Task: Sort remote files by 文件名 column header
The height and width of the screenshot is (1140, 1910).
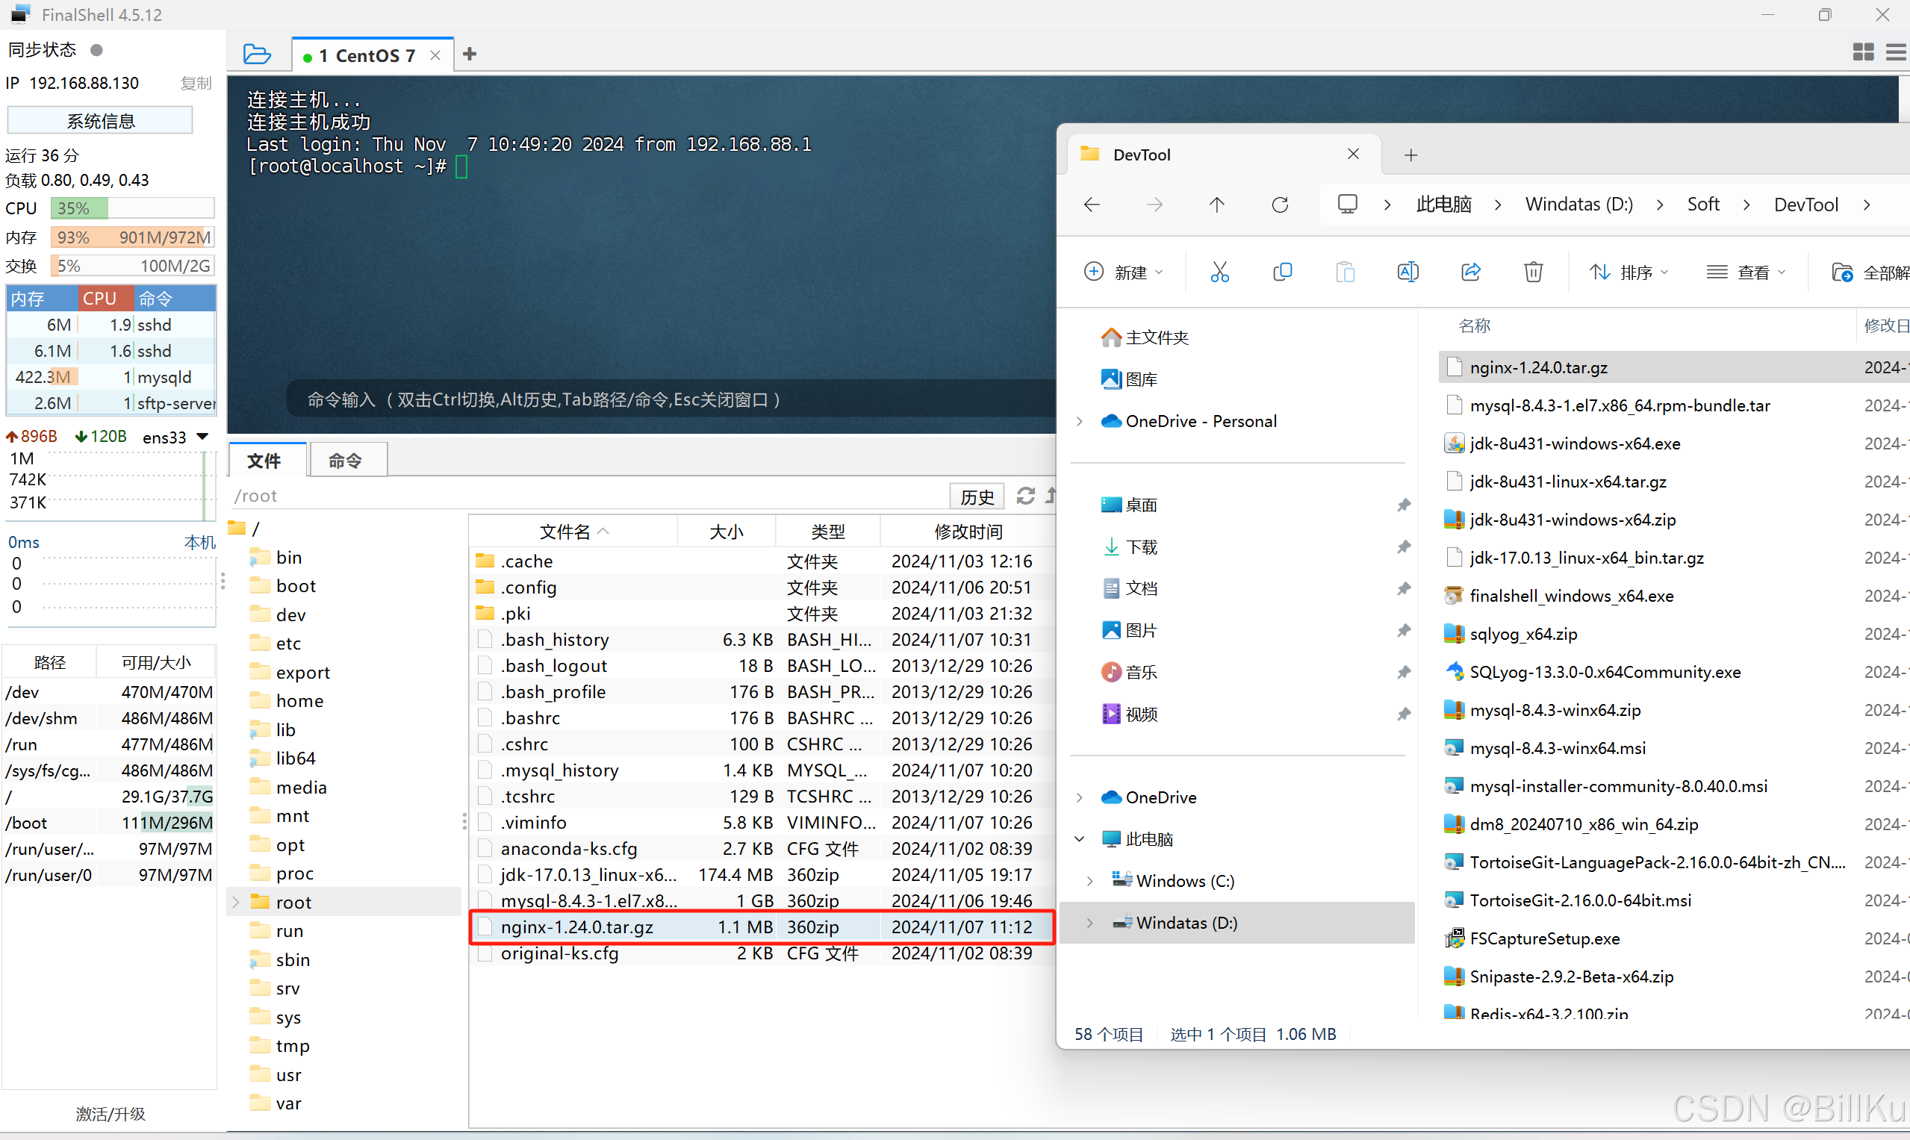Action: 573,531
